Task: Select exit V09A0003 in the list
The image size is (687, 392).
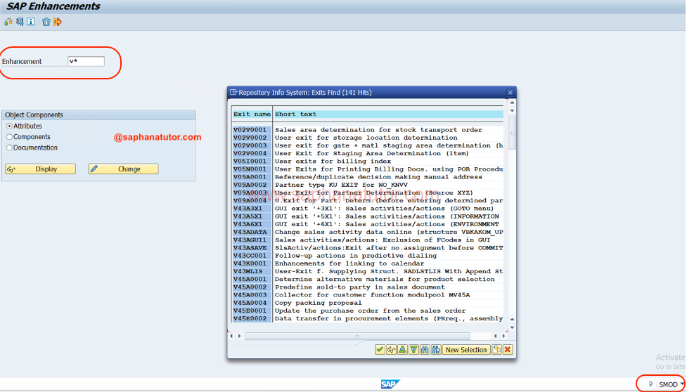Action: (250, 193)
